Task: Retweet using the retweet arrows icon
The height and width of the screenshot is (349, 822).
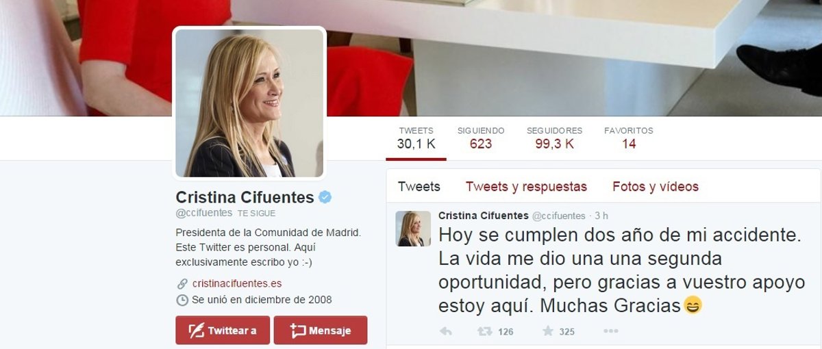Action: coord(485,331)
